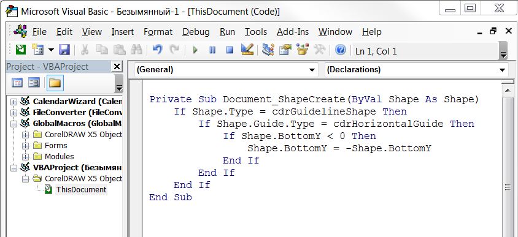Open the (Declarations) procedure dropdown
This screenshot has width=518, height=237.
click(x=502, y=70)
